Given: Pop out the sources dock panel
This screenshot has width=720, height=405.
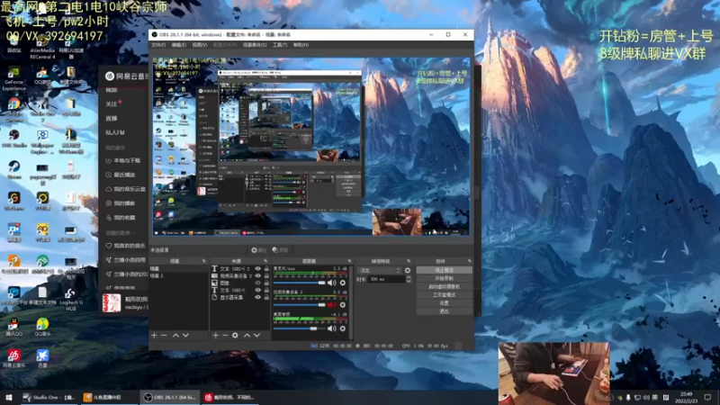Looking at the screenshot, I should (265, 261).
